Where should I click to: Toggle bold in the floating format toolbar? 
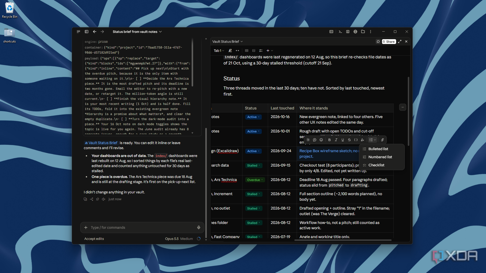point(329,140)
